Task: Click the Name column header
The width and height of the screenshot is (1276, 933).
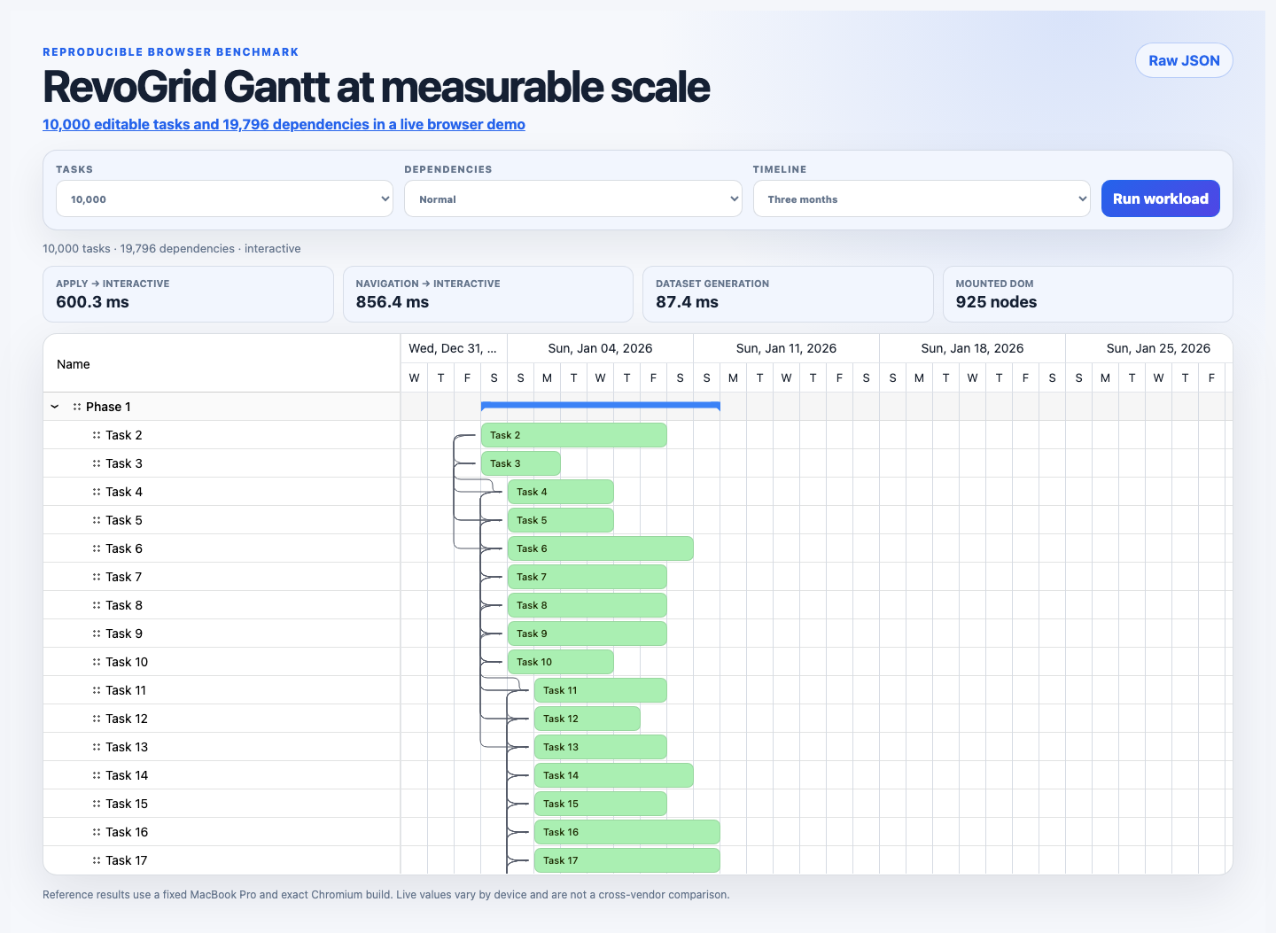Action: pos(222,363)
